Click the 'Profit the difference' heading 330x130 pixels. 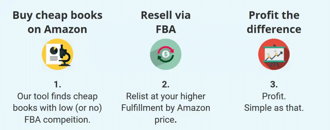click(274, 22)
